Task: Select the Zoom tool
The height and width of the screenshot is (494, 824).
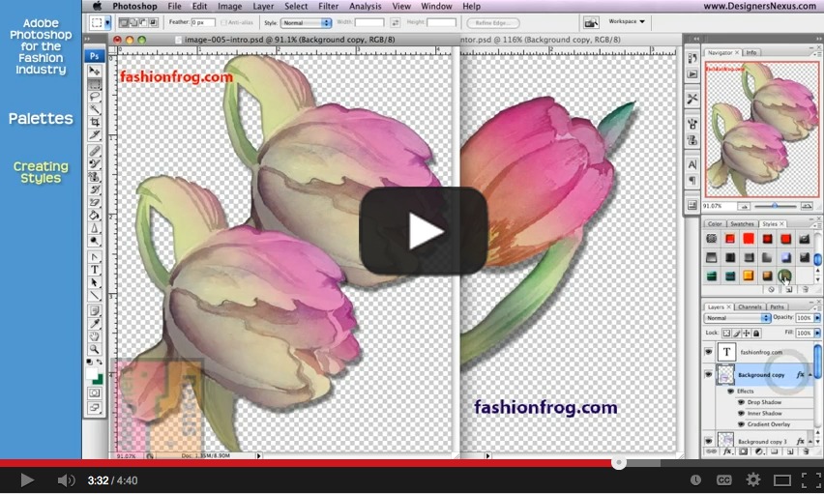Action: [95, 349]
